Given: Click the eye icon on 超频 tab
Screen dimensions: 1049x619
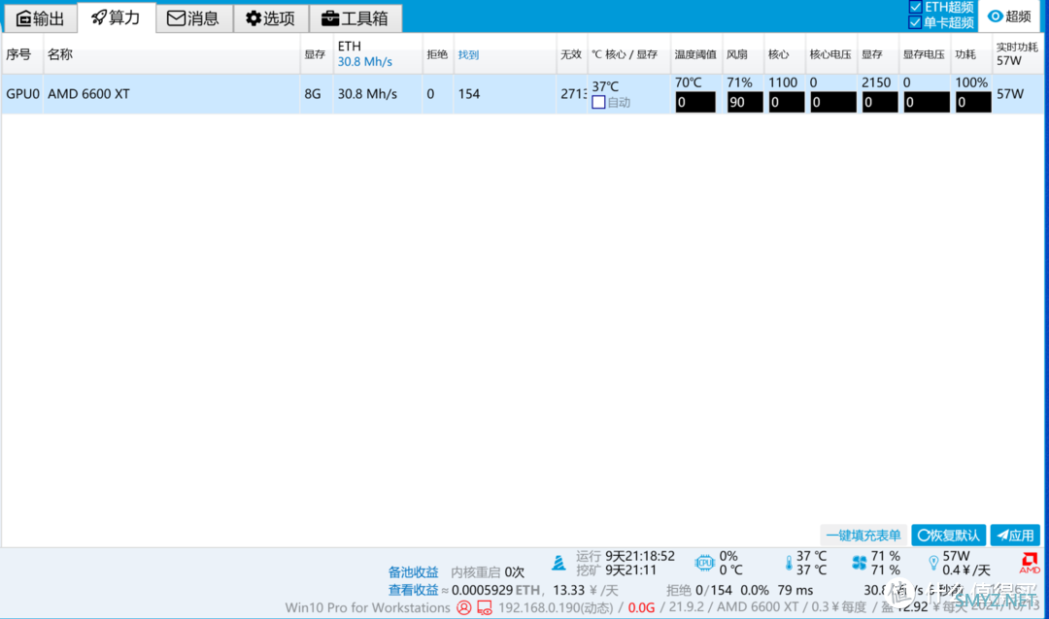Looking at the screenshot, I should pyautogui.click(x=995, y=16).
